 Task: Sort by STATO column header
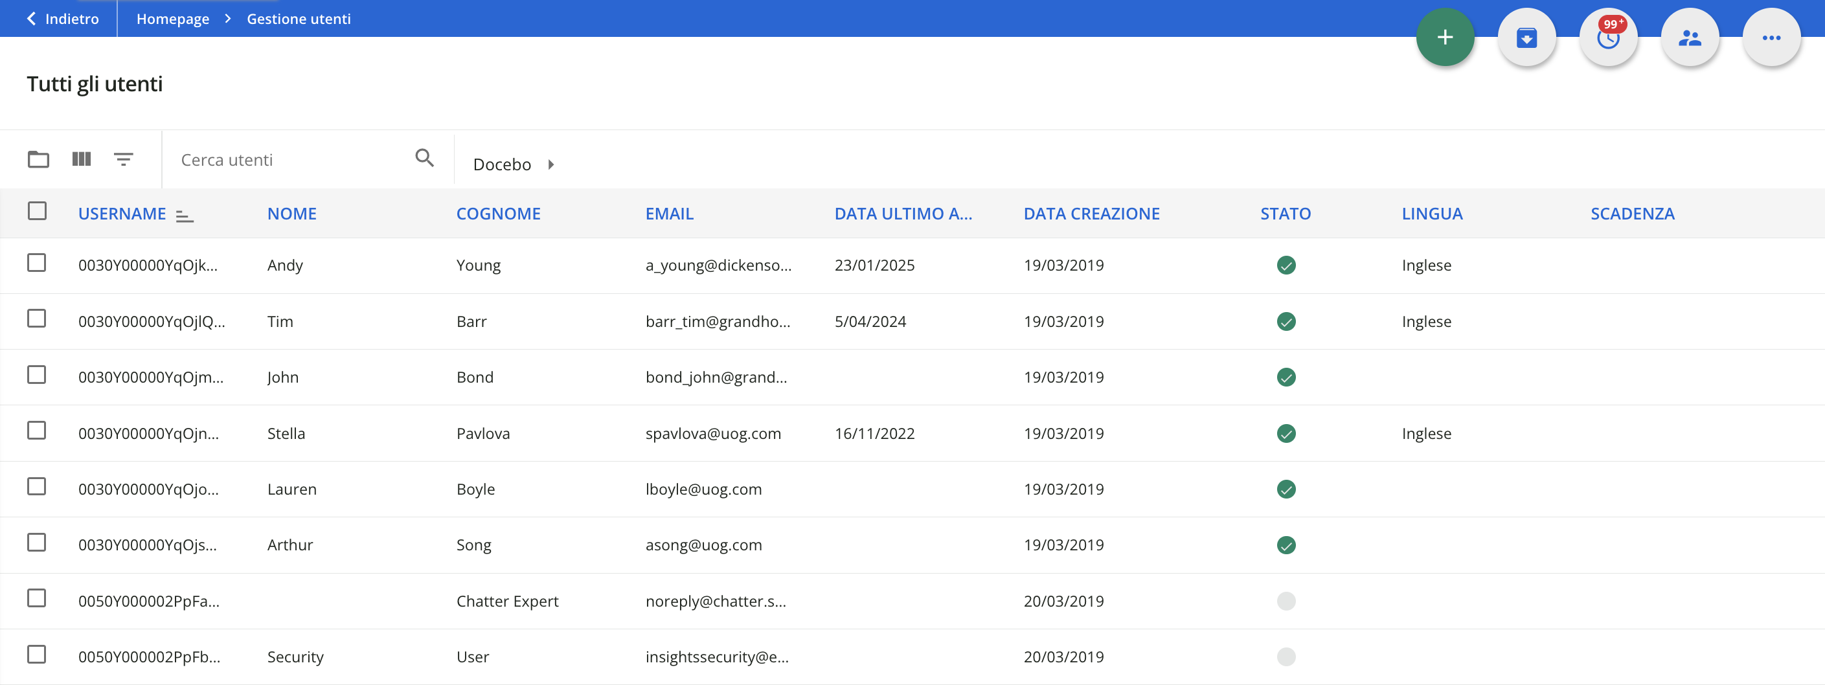(x=1285, y=214)
